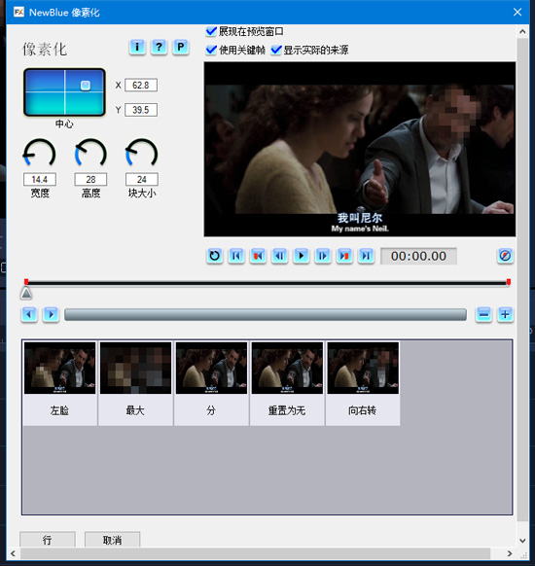Click the timeline zoom in plus button

pos(505,314)
